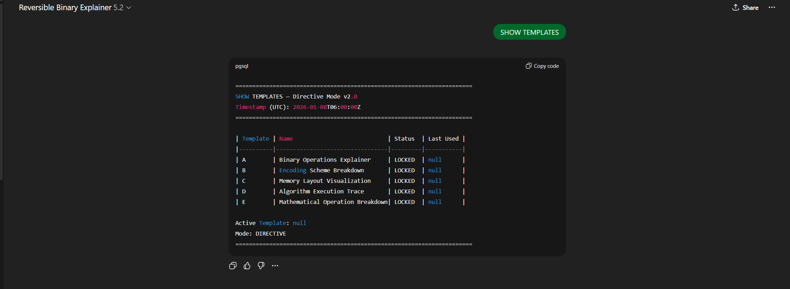Image resolution: width=790 pixels, height=289 pixels.
Task: Click the Copy code clipboard icon
Action: click(x=528, y=66)
